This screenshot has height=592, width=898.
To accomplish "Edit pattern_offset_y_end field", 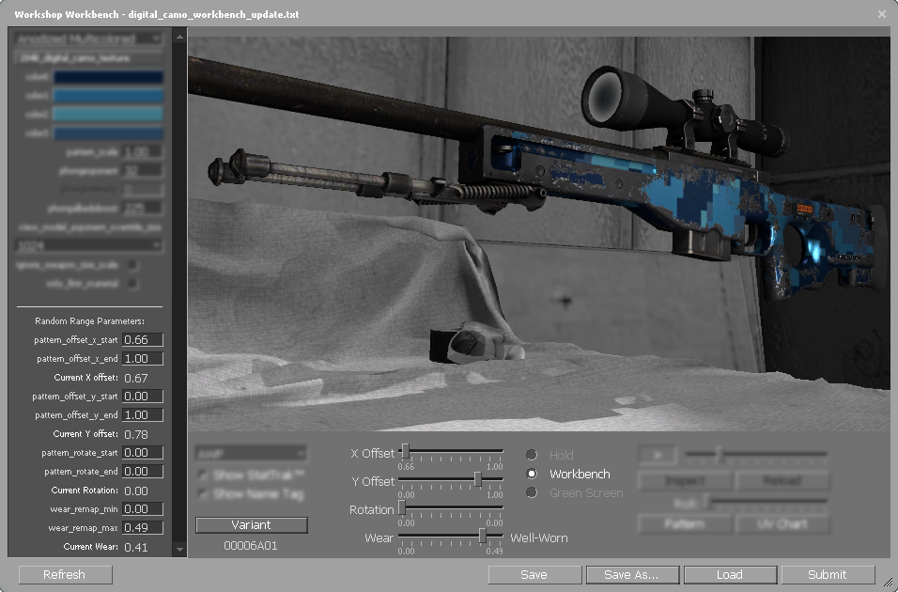I will tap(143, 415).
